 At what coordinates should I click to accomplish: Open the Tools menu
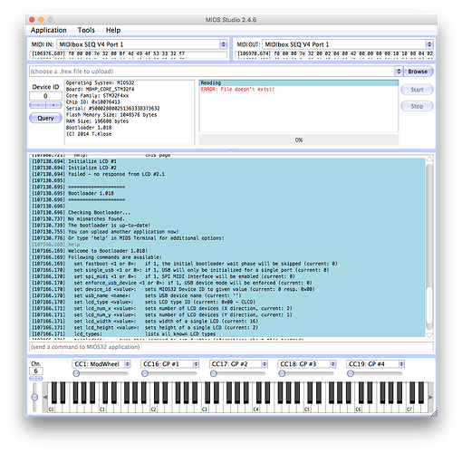click(x=86, y=30)
